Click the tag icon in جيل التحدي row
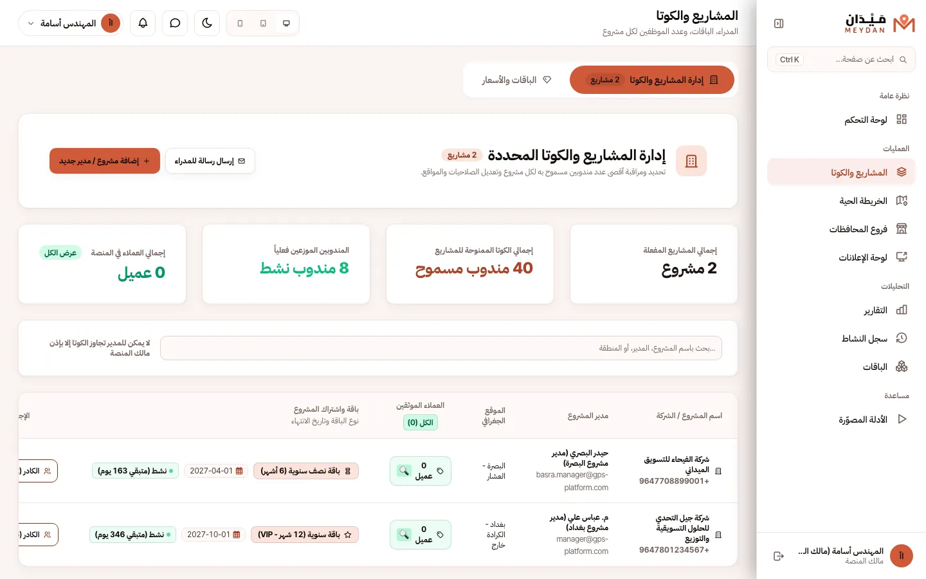926x579 pixels. (x=440, y=535)
